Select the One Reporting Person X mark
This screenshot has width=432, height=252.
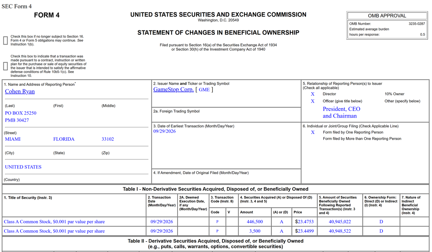[x=313, y=132]
